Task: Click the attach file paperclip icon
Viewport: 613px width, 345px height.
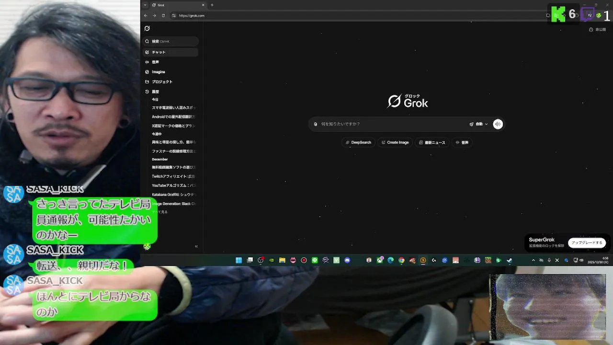Action: (316, 124)
